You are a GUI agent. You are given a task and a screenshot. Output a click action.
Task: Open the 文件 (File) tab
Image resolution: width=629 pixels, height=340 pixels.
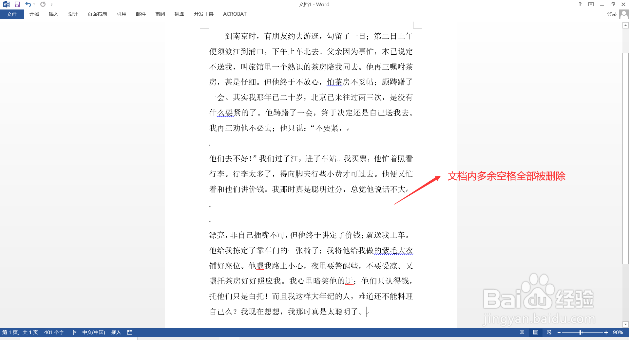(12, 14)
